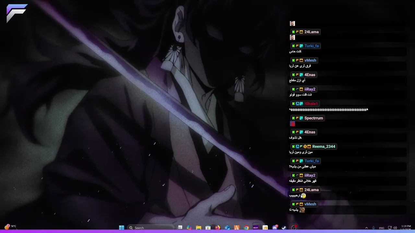Show hidden system tray icons

click(366, 227)
